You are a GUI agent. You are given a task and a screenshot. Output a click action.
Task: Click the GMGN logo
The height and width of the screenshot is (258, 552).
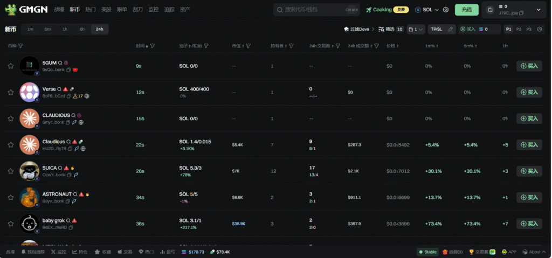tap(26, 10)
